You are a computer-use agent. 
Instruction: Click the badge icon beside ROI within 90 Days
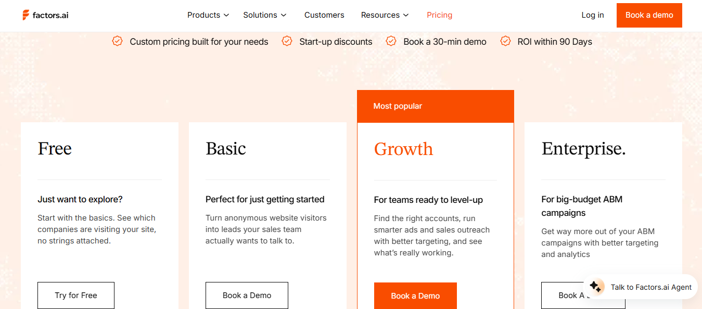point(505,41)
